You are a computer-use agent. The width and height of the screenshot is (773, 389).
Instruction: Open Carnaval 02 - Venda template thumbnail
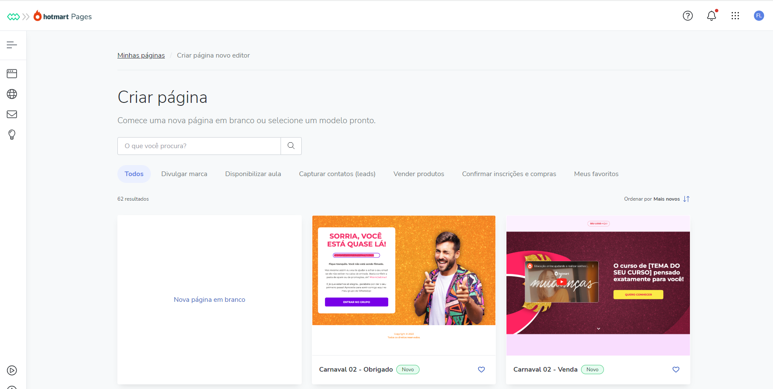point(598,285)
